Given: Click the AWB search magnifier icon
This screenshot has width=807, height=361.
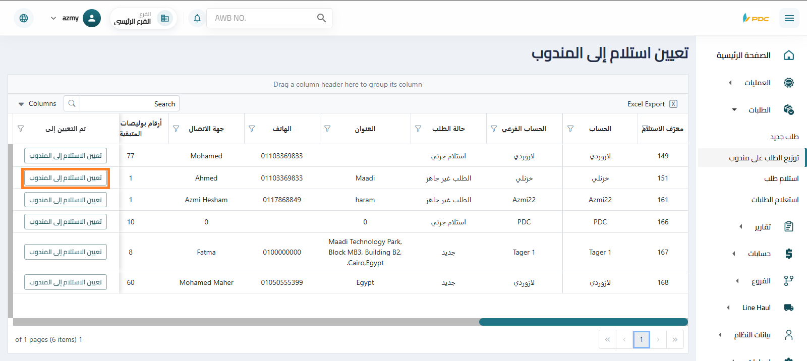Looking at the screenshot, I should click(321, 18).
